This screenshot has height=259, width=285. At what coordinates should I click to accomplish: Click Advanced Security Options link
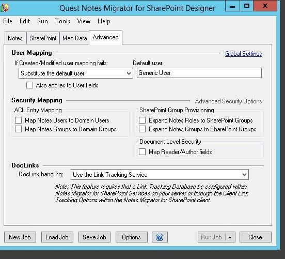click(228, 101)
